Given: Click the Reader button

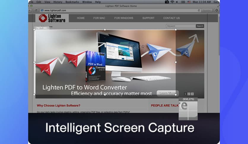Looking at the screenshot, I should click(x=206, y=10).
